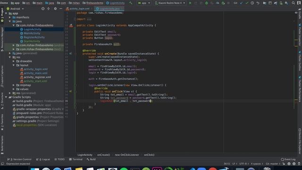The width and height of the screenshot is (302, 170).
Task: Expand the mipmap folder
Action: pos(14,85)
